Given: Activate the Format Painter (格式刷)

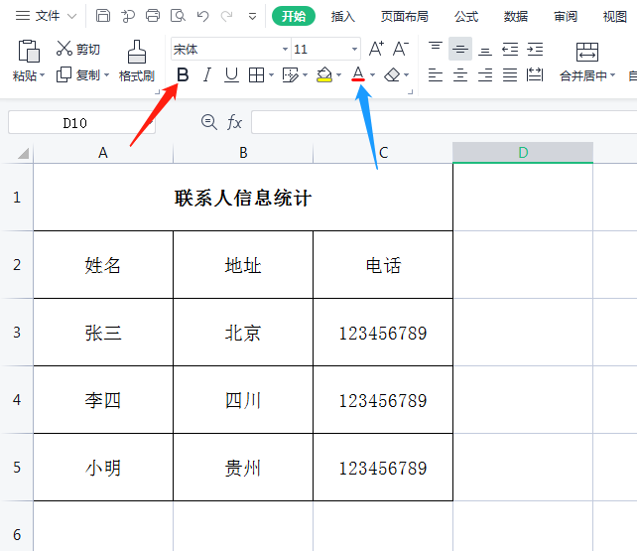Looking at the screenshot, I should (x=137, y=61).
